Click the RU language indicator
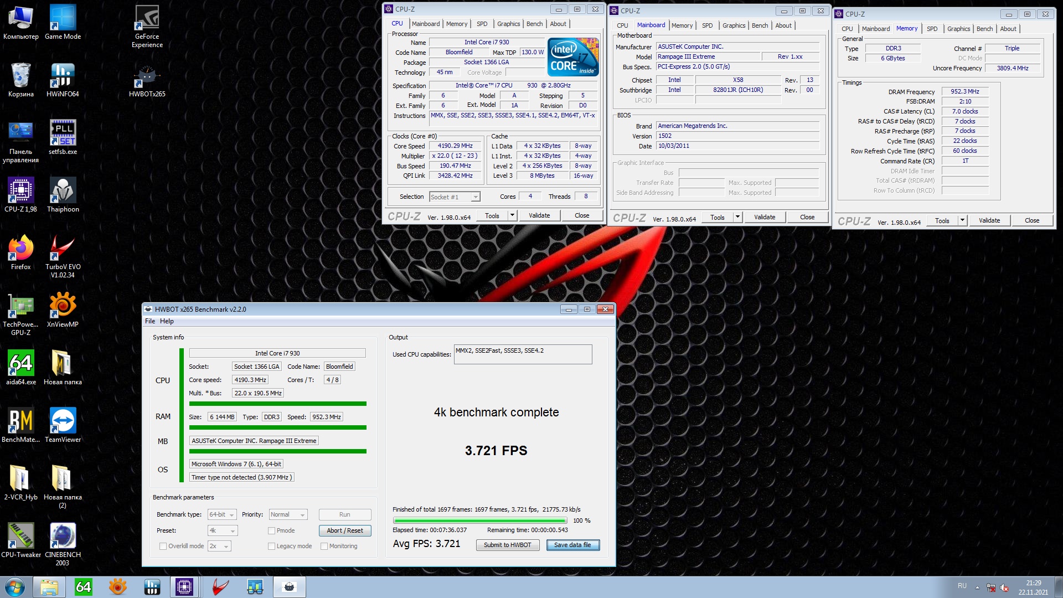 (962, 586)
